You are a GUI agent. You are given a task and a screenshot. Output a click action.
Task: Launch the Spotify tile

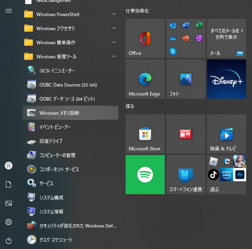click(145, 174)
